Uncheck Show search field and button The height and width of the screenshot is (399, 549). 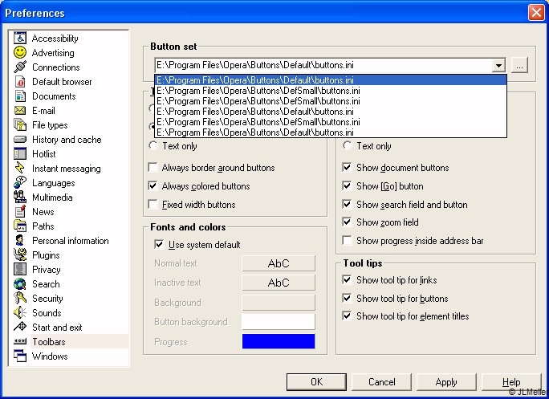pos(347,204)
